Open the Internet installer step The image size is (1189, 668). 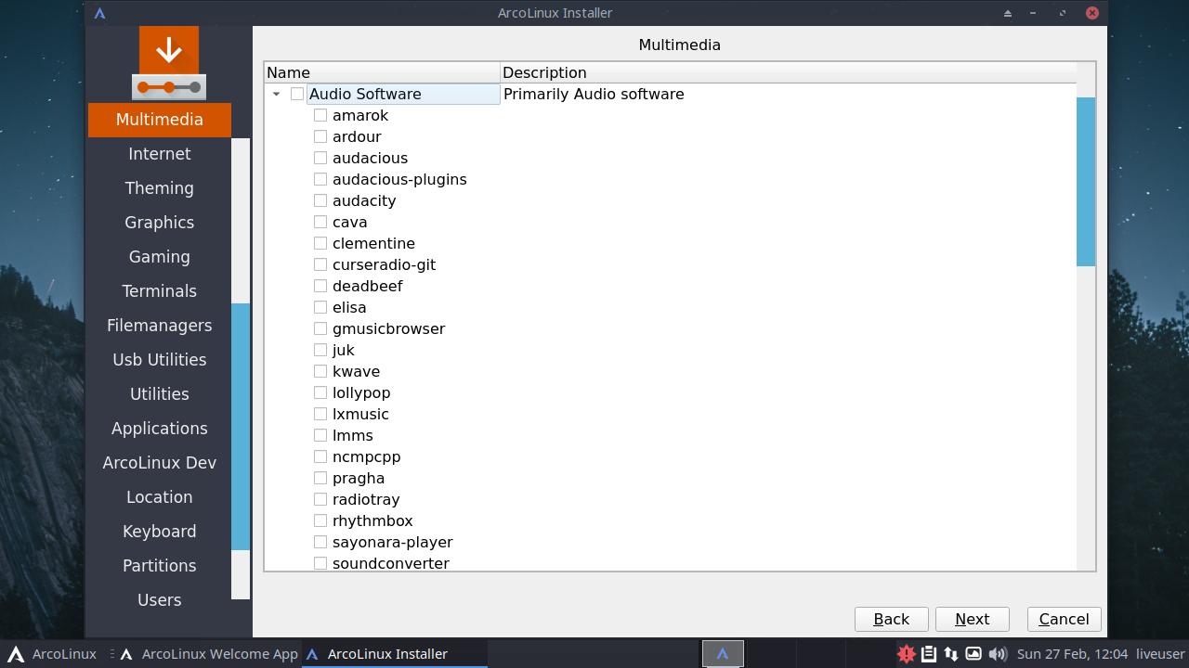(x=160, y=154)
